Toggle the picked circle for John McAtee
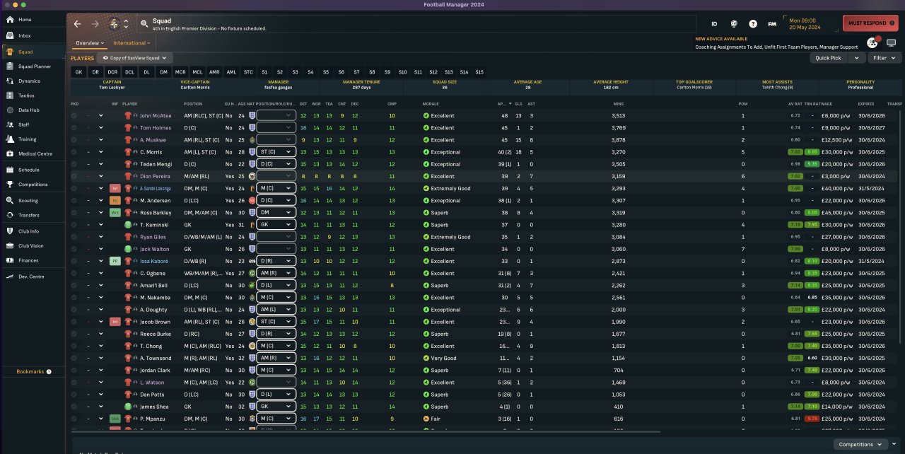Viewport: 905px width, 454px height. pyautogui.click(x=74, y=116)
